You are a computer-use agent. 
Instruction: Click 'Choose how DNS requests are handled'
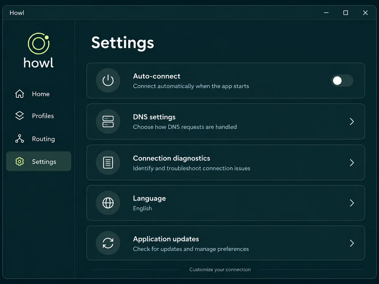point(185,127)
